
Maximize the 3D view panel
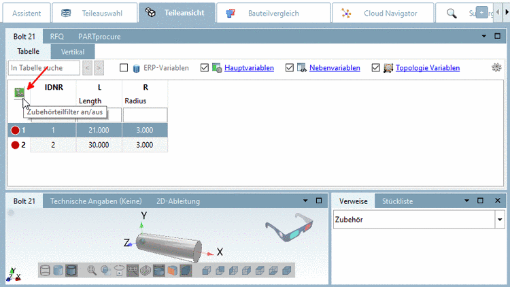click(x=319, y=201)
